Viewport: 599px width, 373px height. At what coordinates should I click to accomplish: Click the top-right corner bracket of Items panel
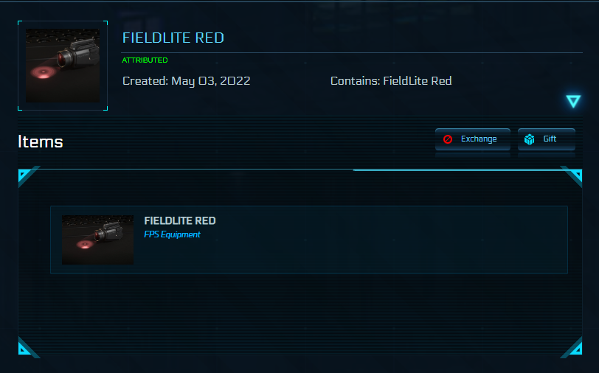573,175
